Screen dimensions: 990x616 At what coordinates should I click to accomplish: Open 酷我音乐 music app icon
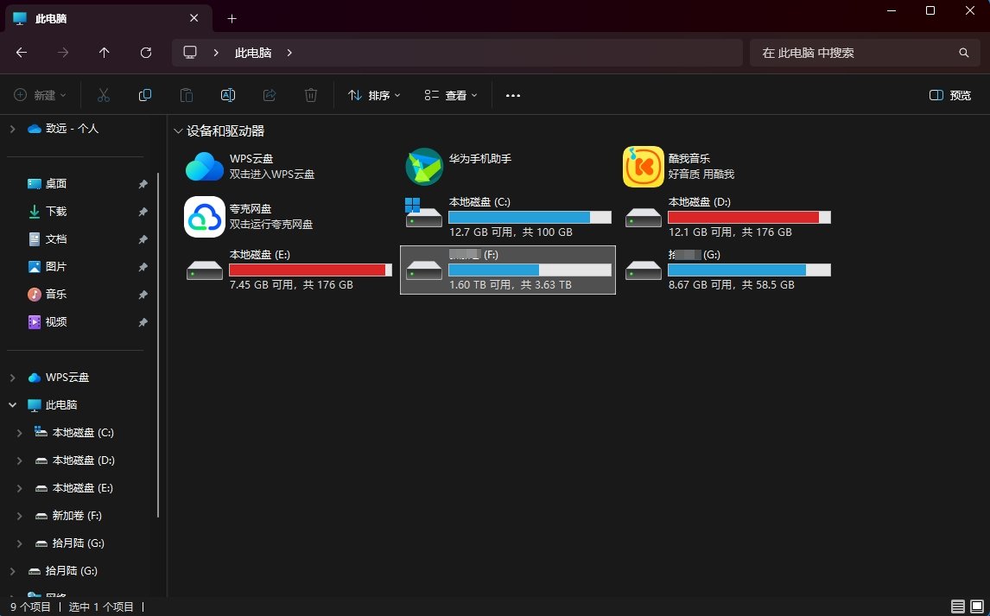click(643, 167)
